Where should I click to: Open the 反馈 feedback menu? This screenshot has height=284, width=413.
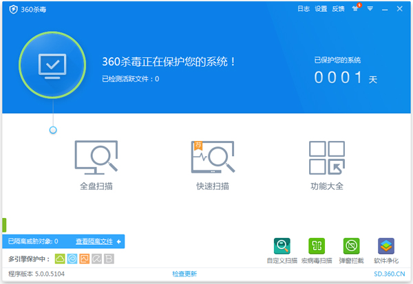coord(338,10)
